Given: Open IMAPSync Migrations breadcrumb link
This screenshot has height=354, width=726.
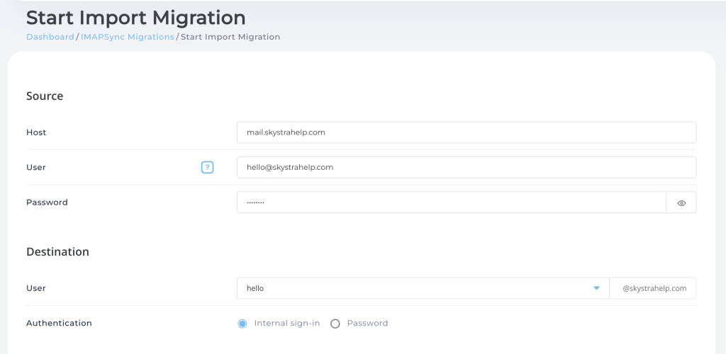Looking at the screenshot, I should (127, 37).
